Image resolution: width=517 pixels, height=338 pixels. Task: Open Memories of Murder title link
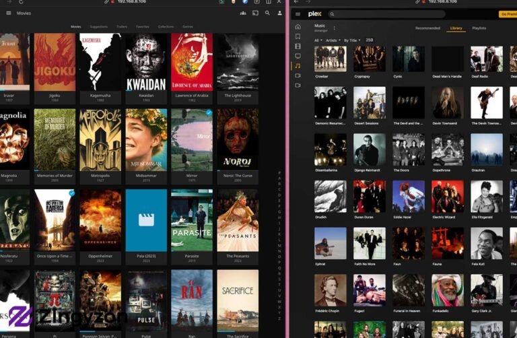tap(55, 176)
